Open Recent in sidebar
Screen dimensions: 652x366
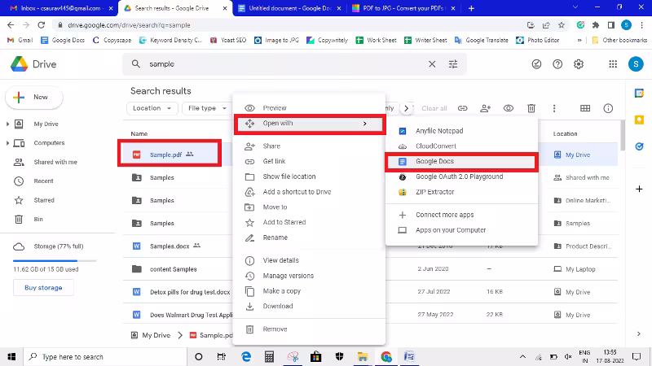pyautogui.click(x=44, y=181)
